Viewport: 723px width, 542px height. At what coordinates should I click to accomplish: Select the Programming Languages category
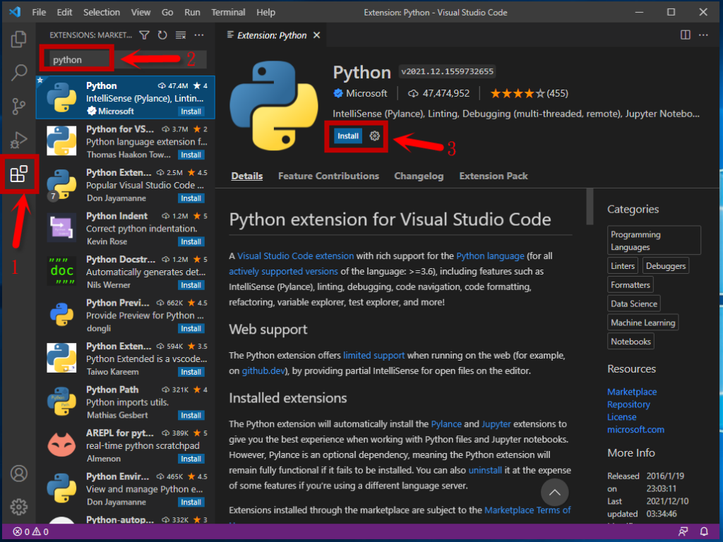pyautogui.click(x=654, y=240)
